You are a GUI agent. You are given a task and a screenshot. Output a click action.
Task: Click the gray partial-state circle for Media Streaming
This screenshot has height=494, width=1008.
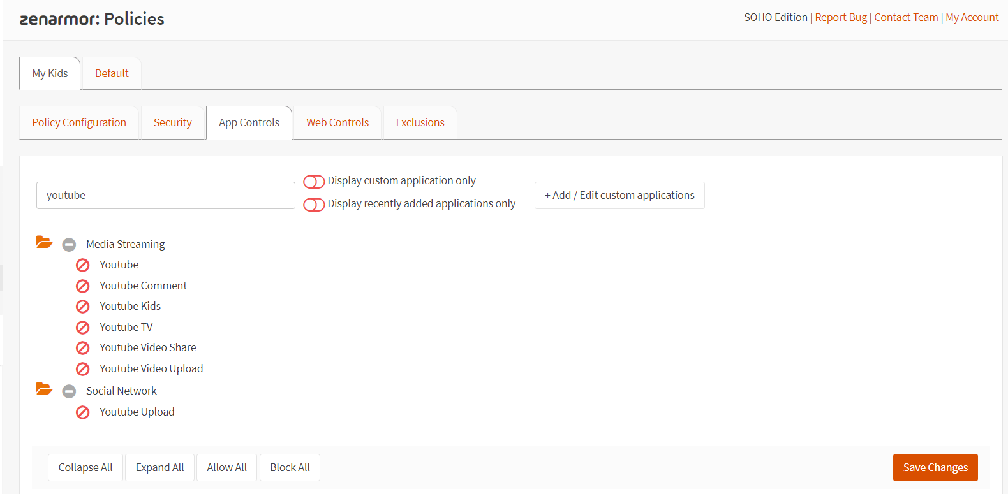pos(69,245)
